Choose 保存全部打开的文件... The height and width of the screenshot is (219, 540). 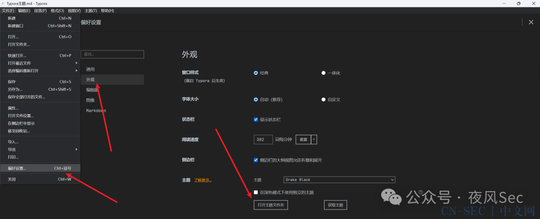click(40, 97)
